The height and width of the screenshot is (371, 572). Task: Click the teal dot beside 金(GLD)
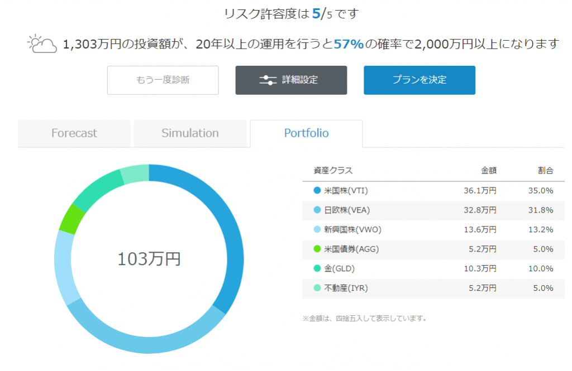(317, 269)
